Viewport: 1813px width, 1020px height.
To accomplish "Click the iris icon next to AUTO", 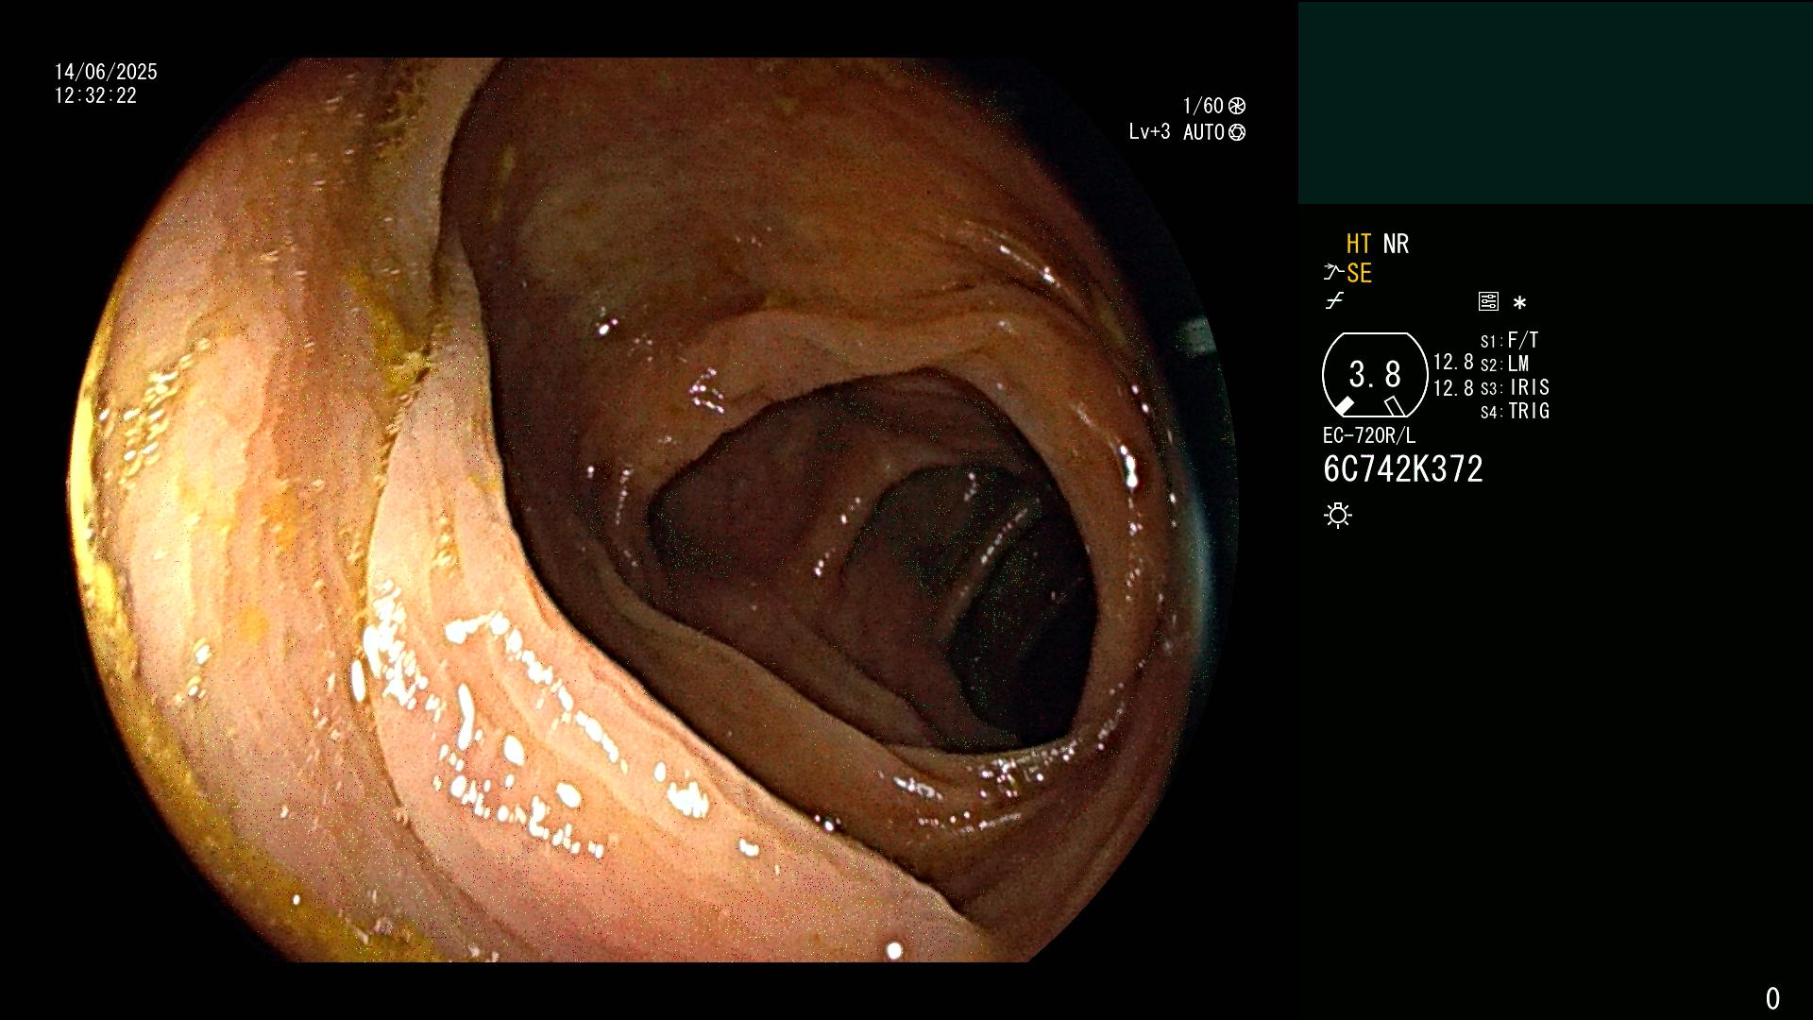I will (1237, 132).
